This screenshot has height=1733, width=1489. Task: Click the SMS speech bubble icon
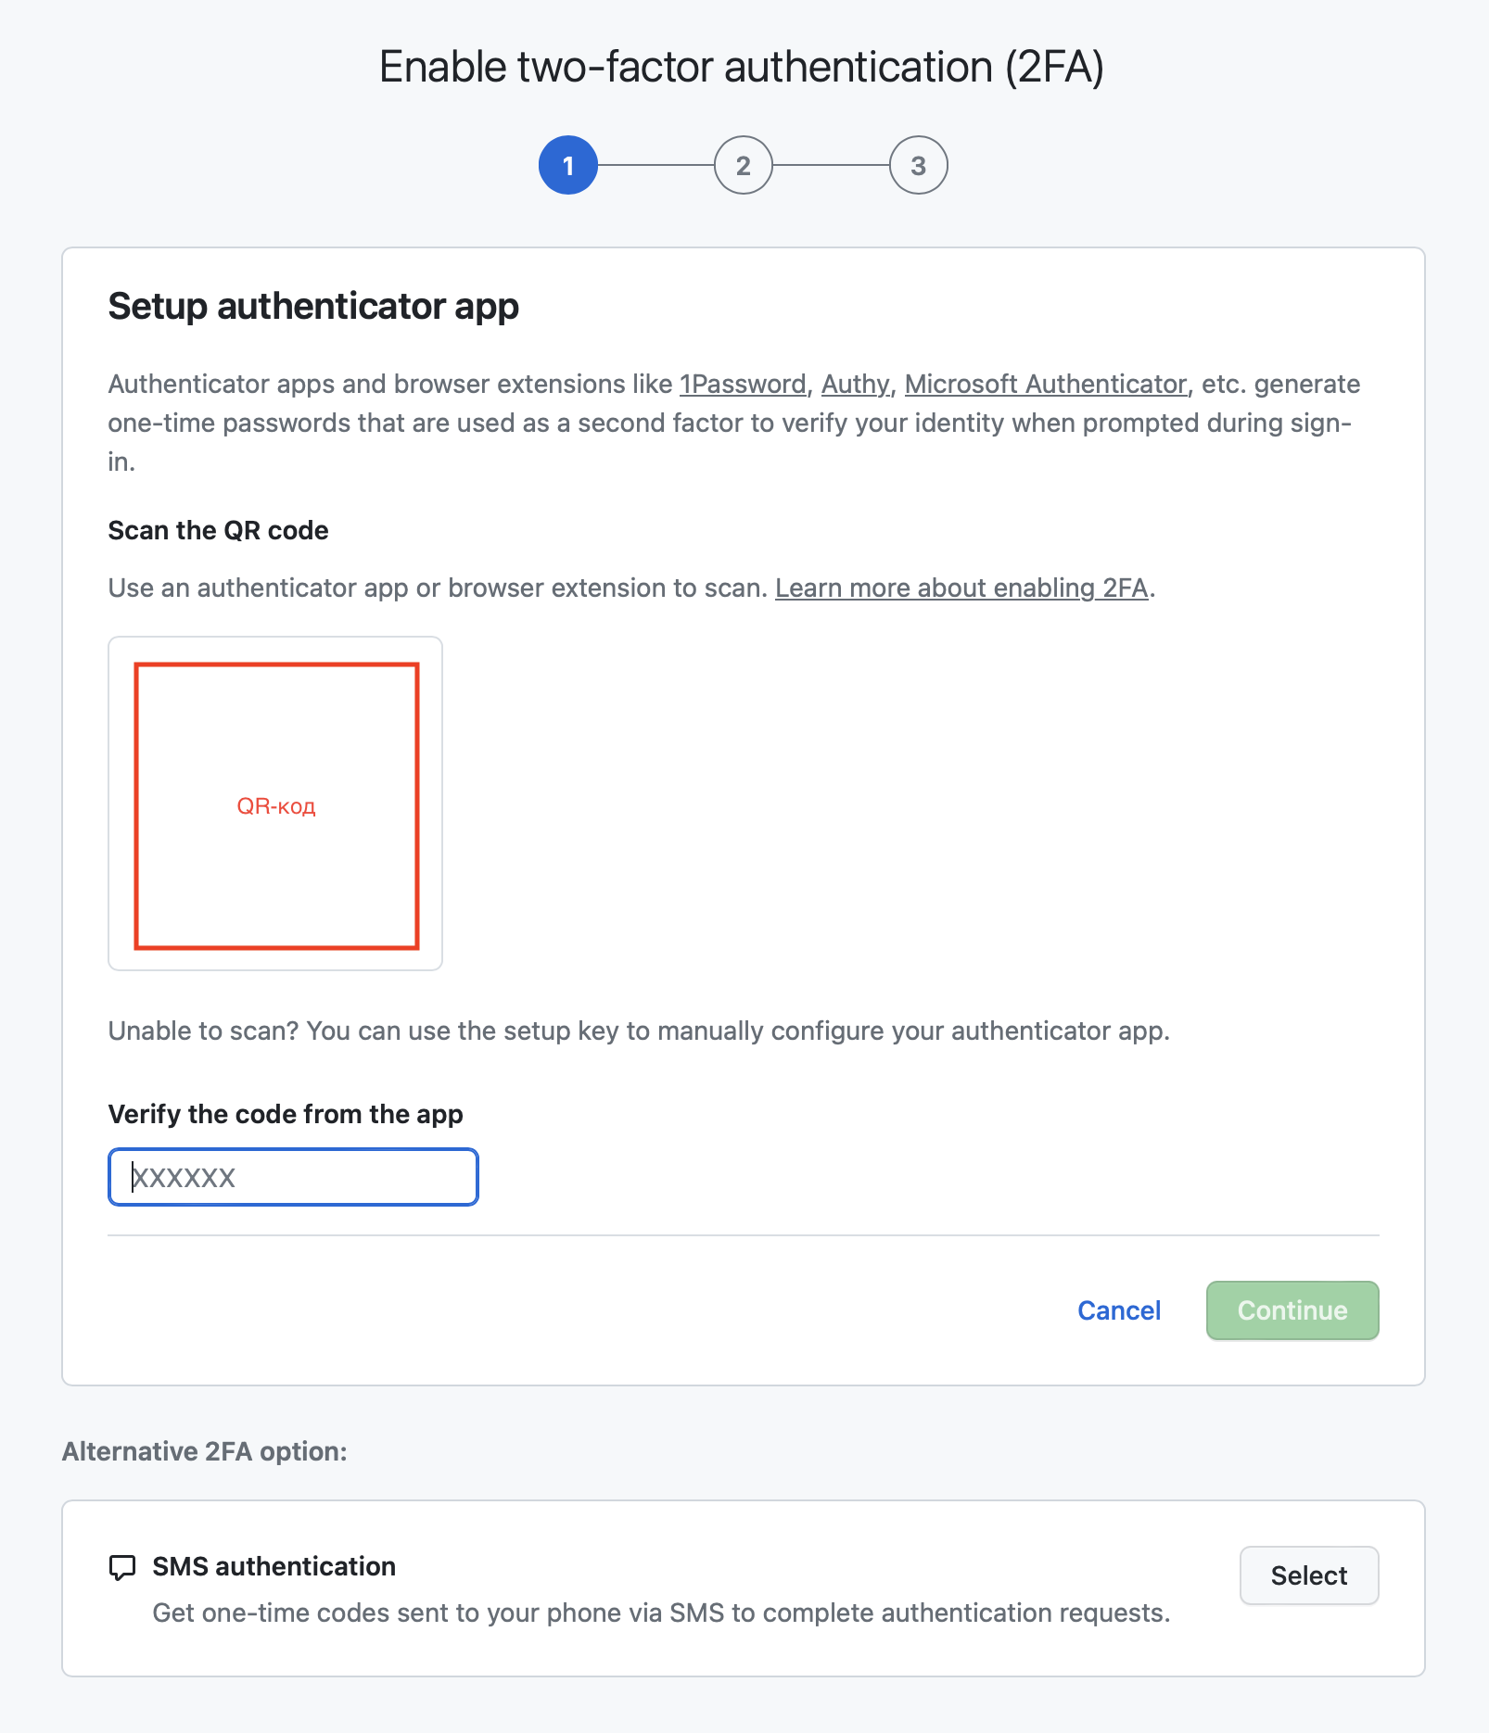pyautogui.click(x=122, y=1567)
